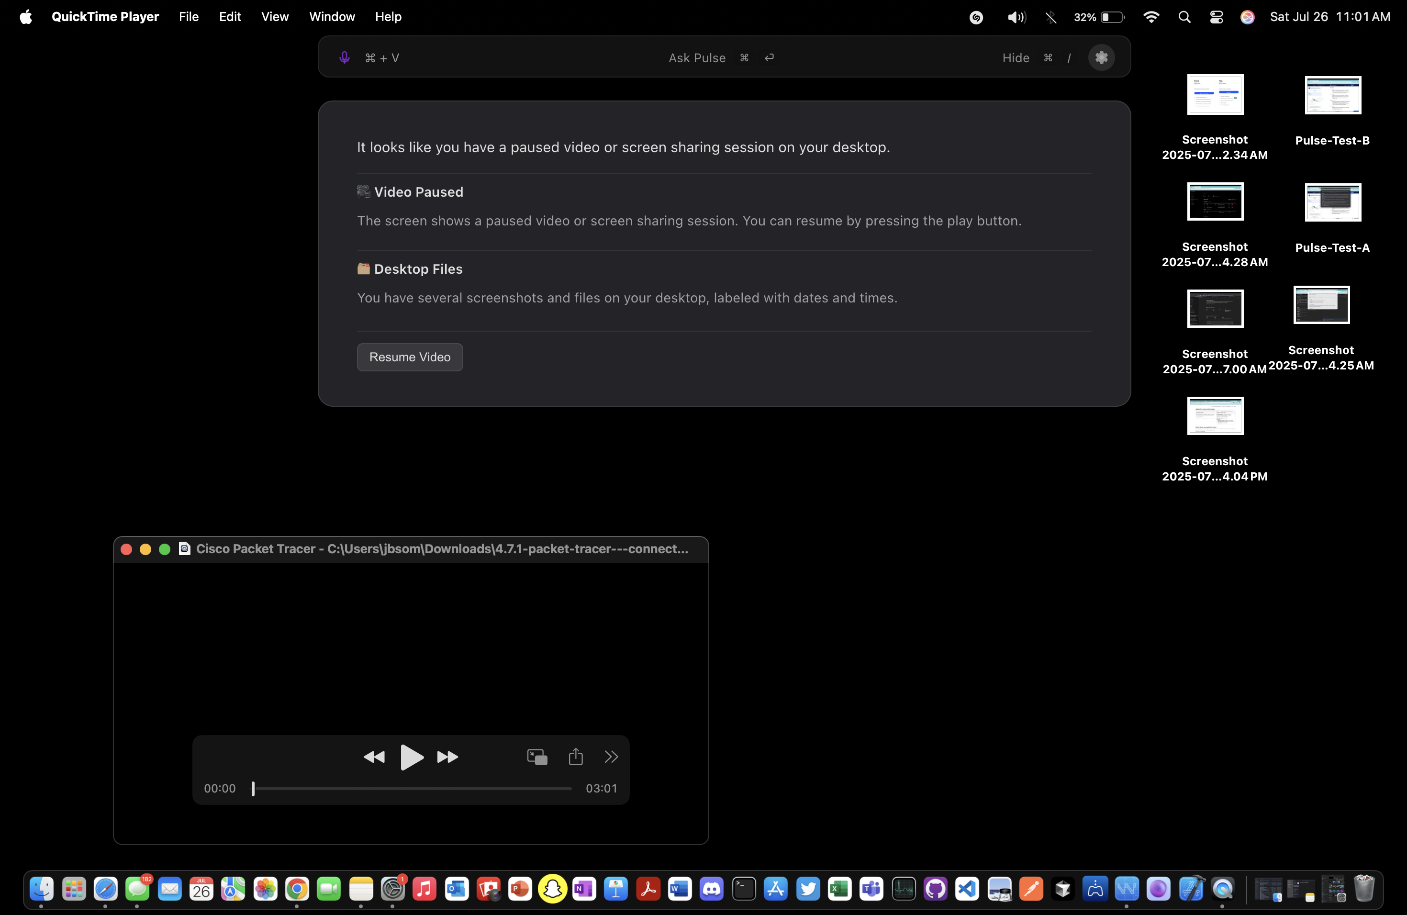This screenshot has height=915, width=1407.
Task: Hide the Pulse overlay
Action: pyautogui.click(x=1015, y=57)
